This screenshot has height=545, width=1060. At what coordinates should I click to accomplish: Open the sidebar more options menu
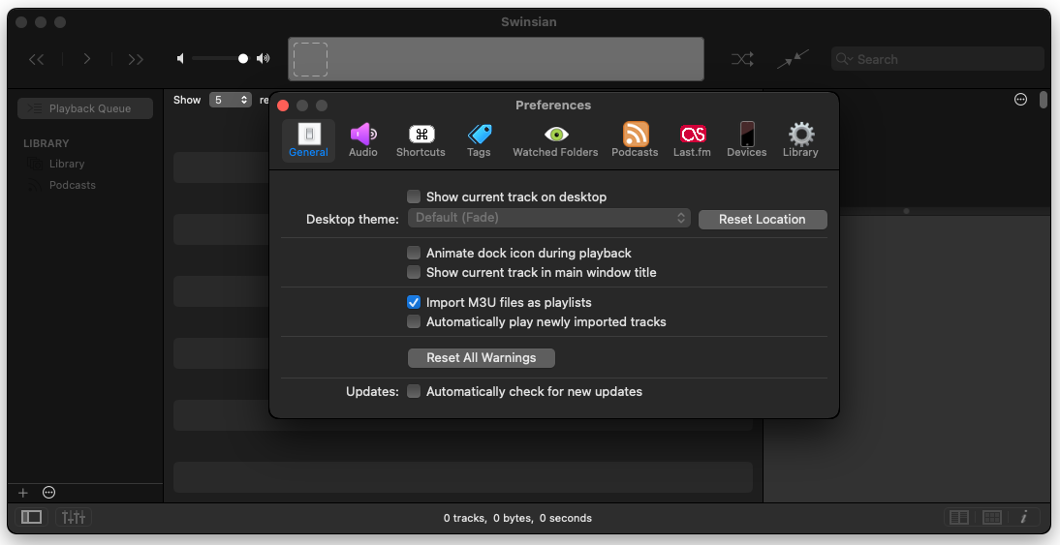pos(48,493)
